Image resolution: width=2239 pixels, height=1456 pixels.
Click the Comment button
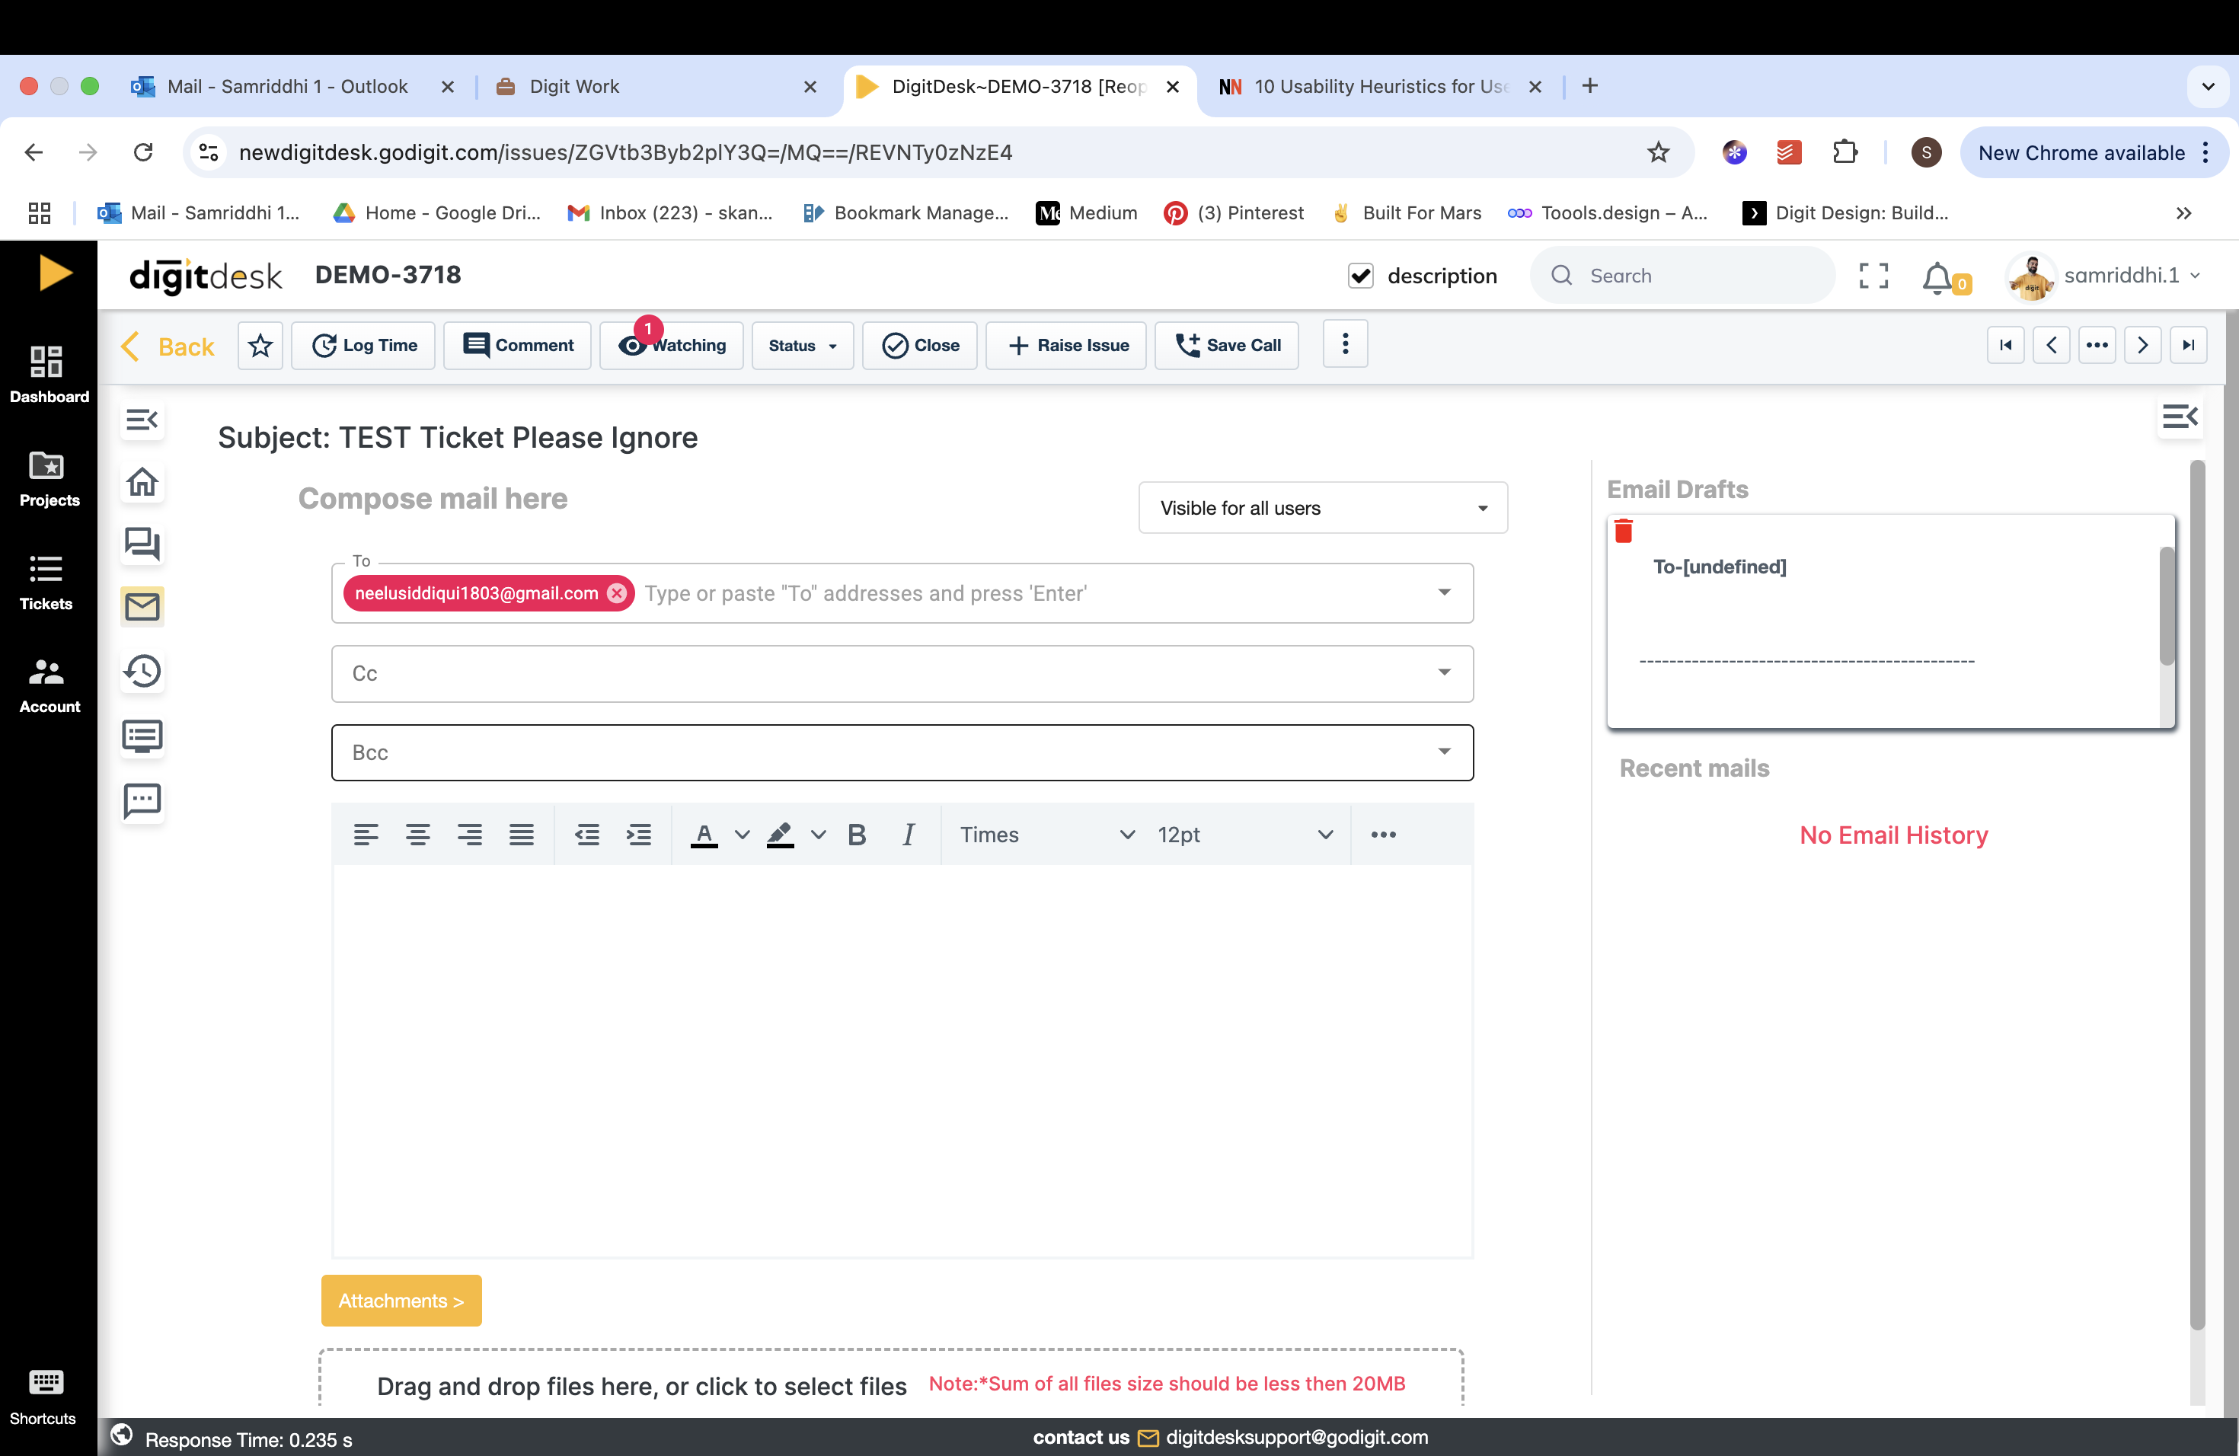(x=517, y=345)
